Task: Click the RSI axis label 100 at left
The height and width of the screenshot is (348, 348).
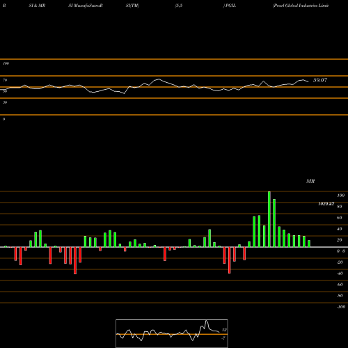Action: (x=6, y=63)
